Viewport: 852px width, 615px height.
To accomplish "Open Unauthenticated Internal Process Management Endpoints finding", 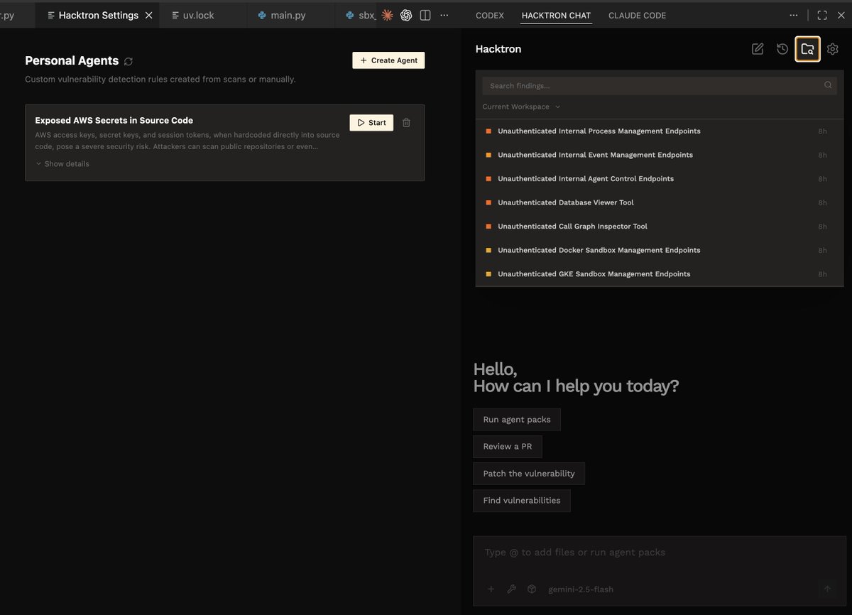I will 660,131.
